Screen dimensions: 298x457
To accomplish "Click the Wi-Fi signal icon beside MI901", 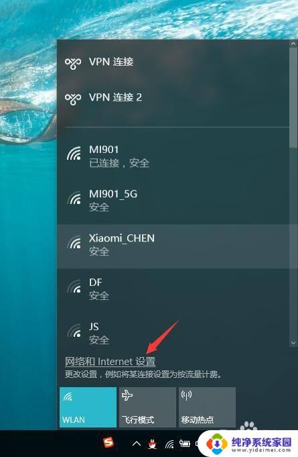I will (x=74, y=154).
